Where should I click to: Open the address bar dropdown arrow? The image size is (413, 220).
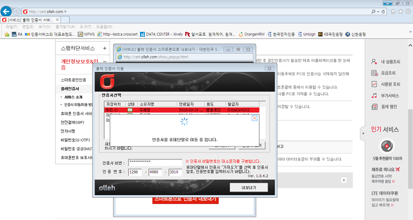coord(378,11)
